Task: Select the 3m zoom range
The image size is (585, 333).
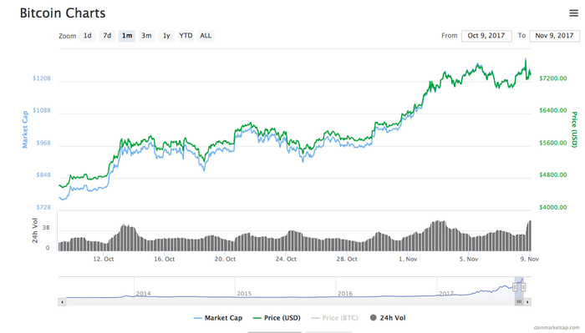Action: pos(146,36)
